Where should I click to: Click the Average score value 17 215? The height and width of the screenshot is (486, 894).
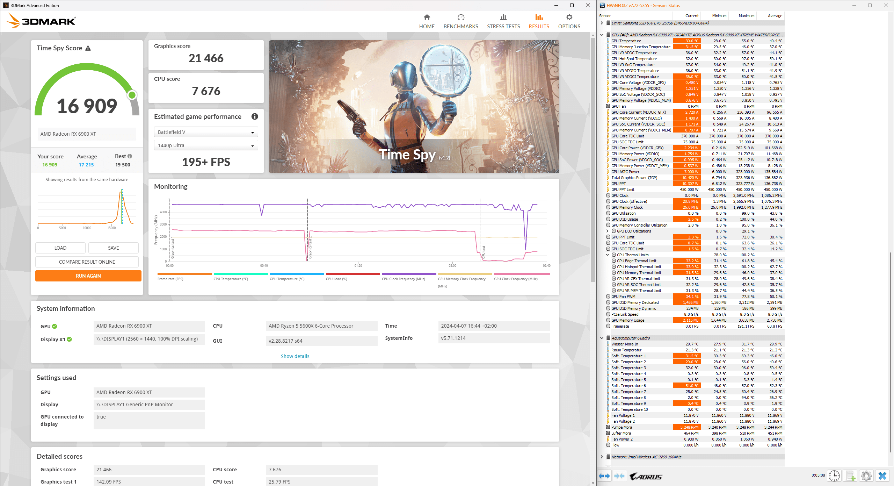86,165
